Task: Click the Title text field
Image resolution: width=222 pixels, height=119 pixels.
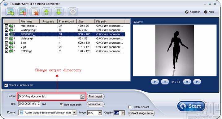Action: (x=29, y=104)
